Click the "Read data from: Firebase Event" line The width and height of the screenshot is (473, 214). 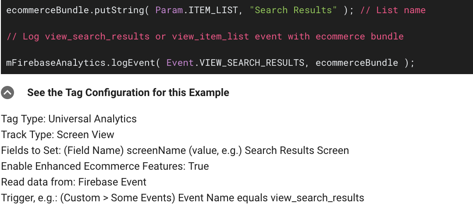coord(74,182)
